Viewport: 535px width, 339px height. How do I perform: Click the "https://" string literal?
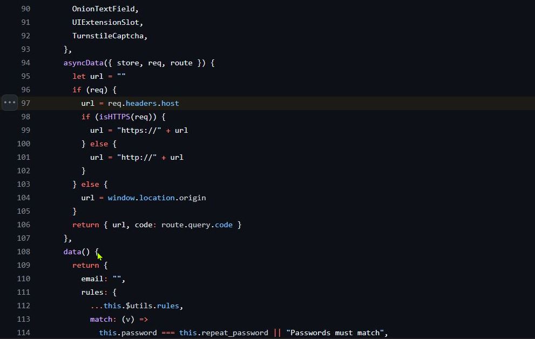pyautogui.click(x=139, y=130)
